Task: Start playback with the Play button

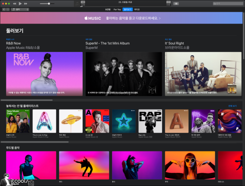Action: [20, 3]
